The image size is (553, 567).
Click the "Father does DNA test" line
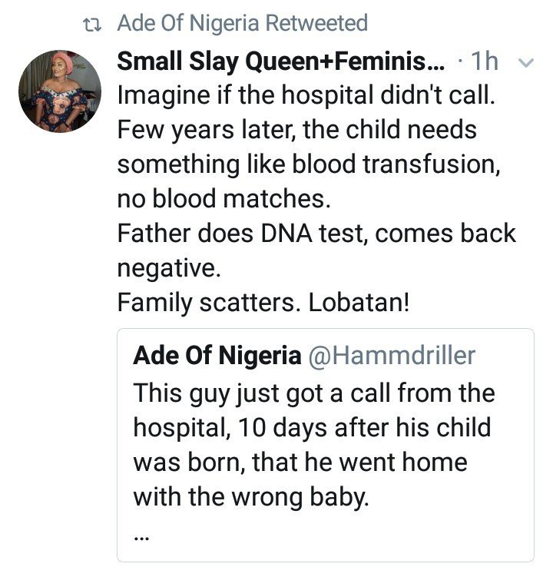316,234
